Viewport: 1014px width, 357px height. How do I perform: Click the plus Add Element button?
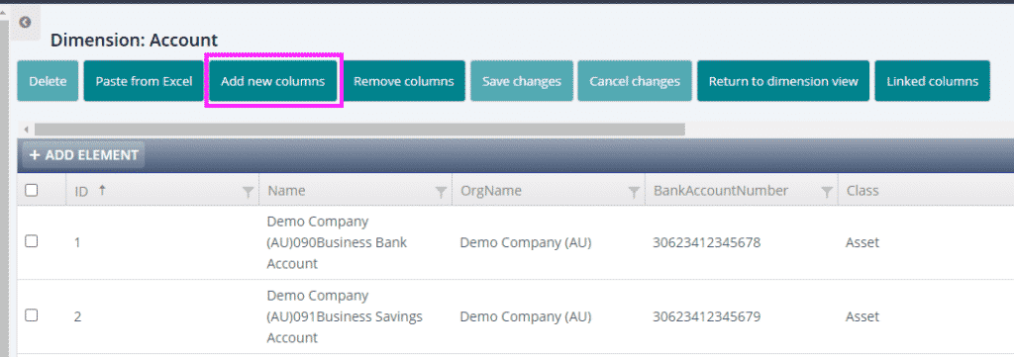click(83, 155)
